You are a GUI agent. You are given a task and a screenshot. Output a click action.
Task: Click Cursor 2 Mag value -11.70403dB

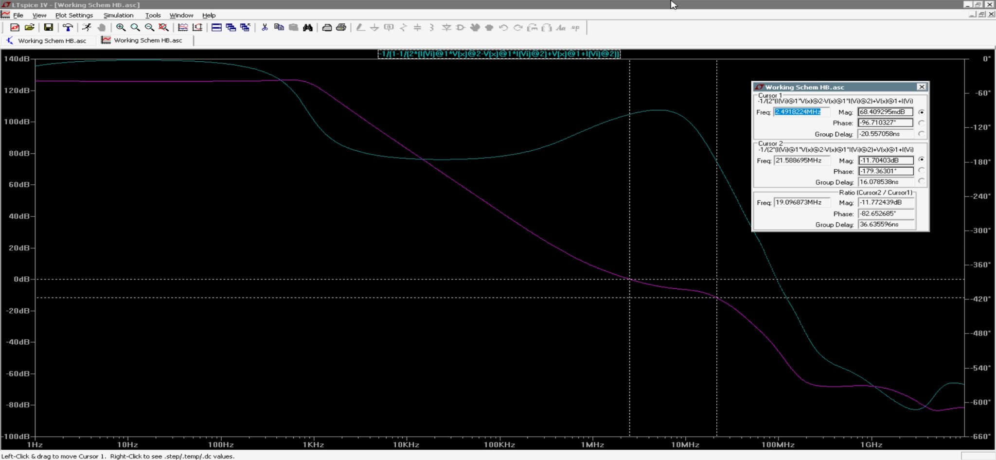click(886, 160)
